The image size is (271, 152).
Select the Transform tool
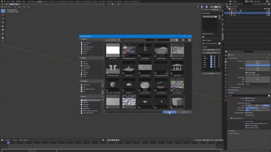[x=3, y=30]
